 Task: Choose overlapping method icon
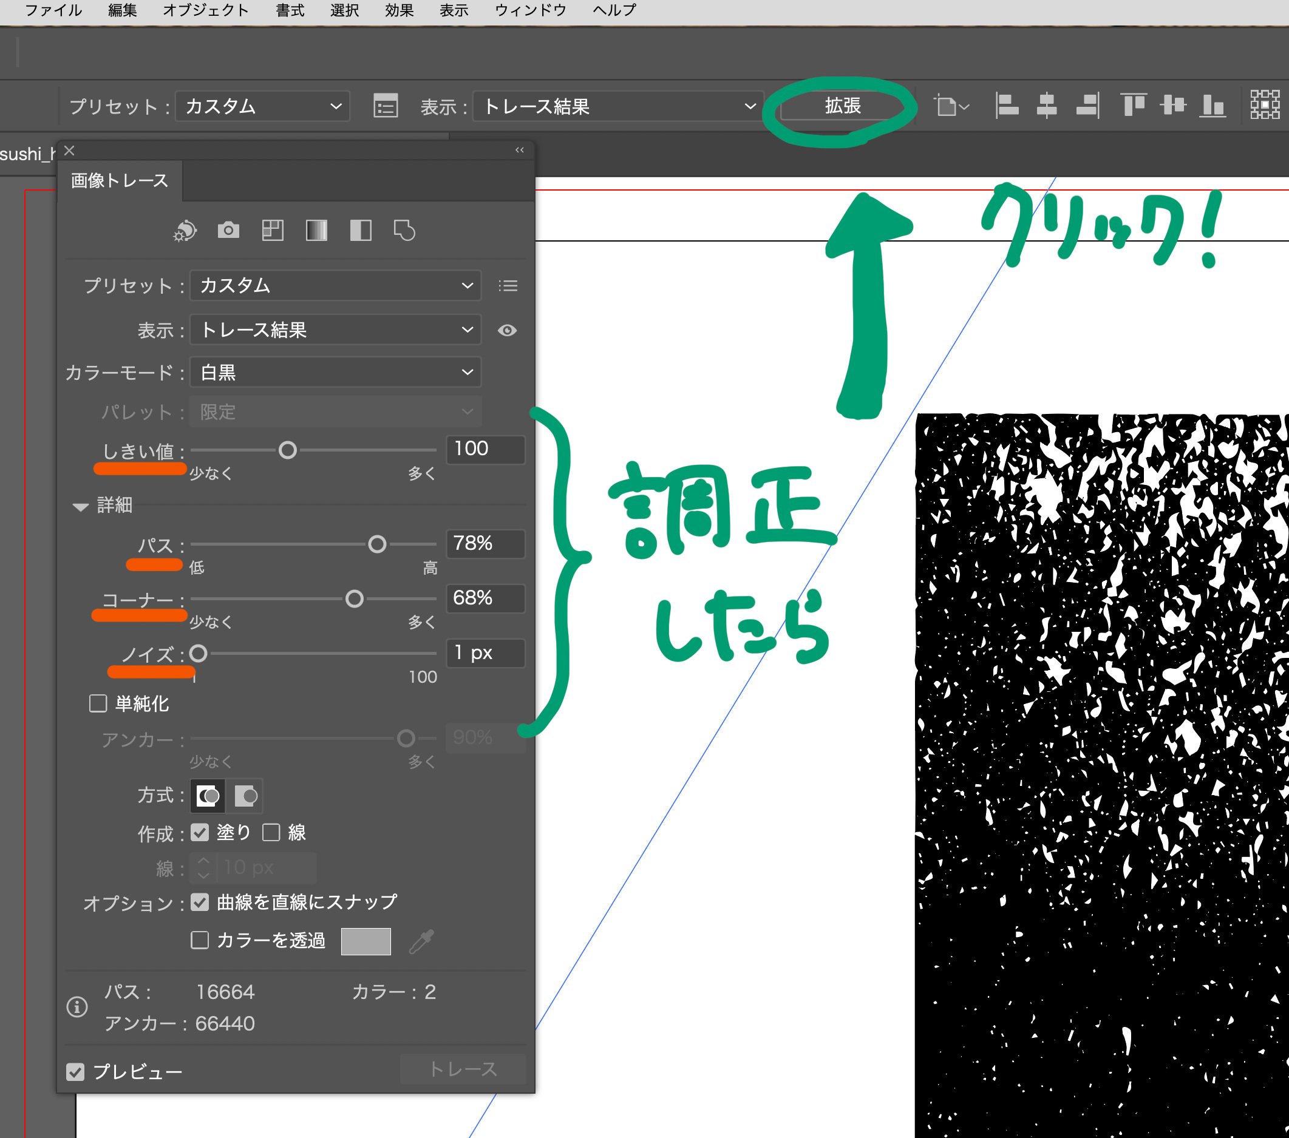245,796
